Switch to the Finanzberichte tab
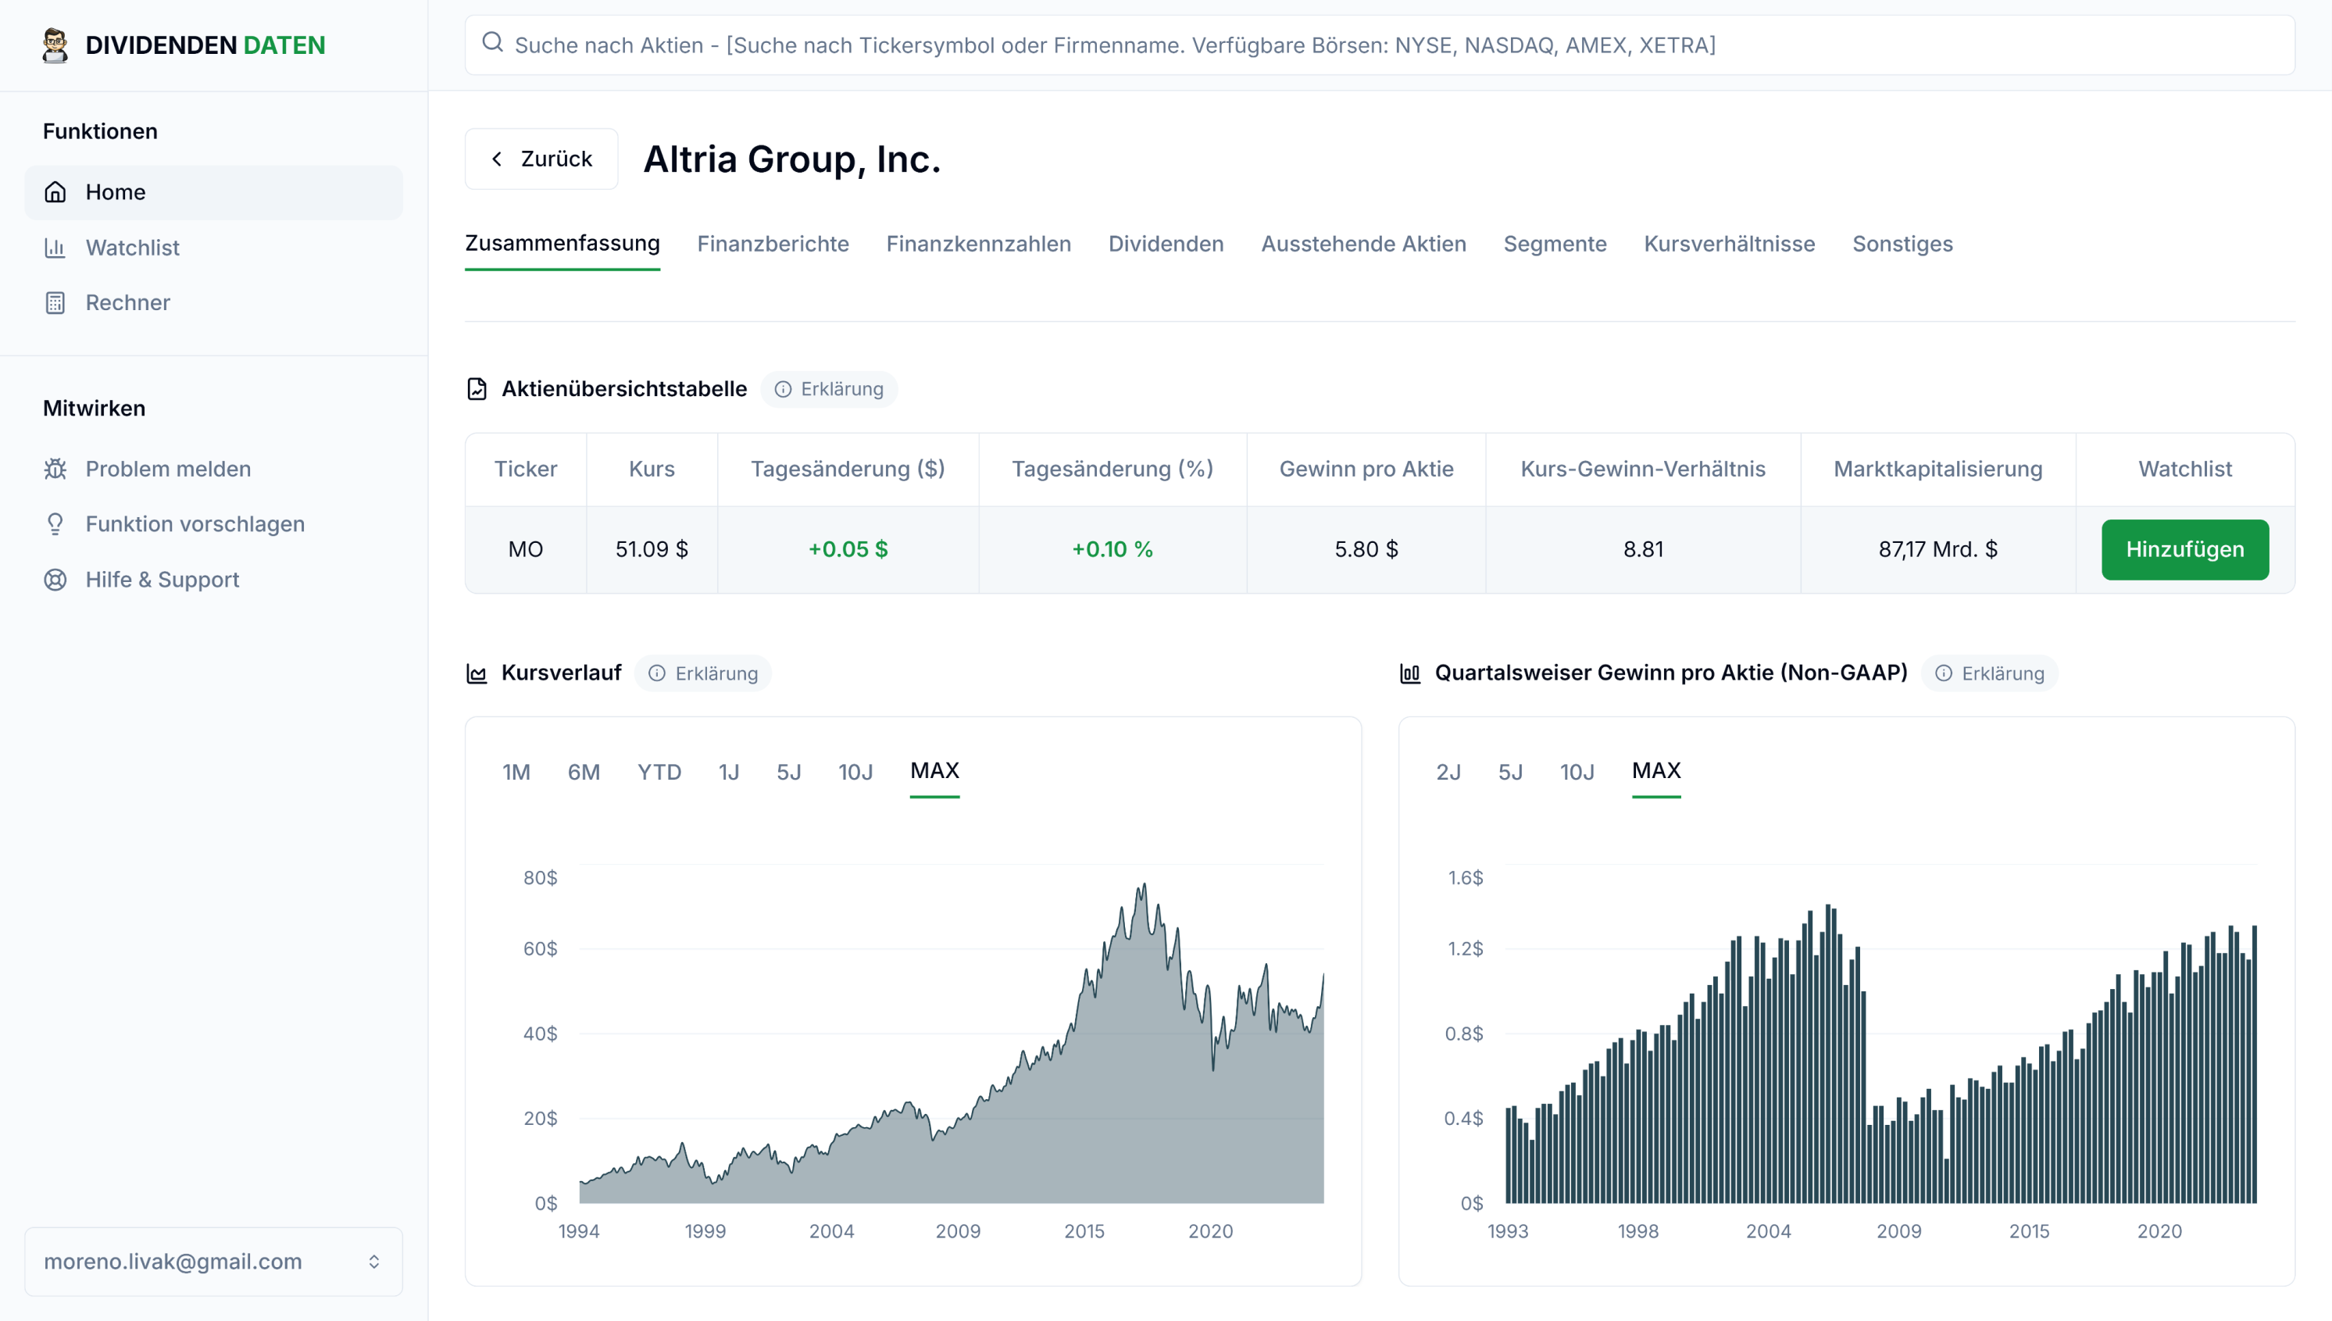The height and width of the screenshot is (1321, 2332). pyautogui.click(x=773, y=244)
